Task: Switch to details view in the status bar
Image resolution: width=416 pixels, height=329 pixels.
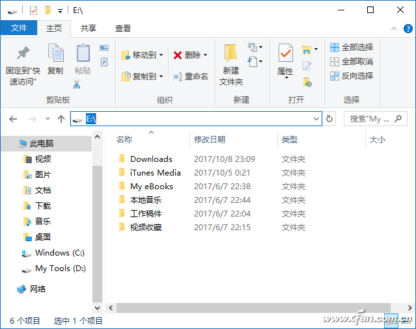Action: click(x=391, y=320)
